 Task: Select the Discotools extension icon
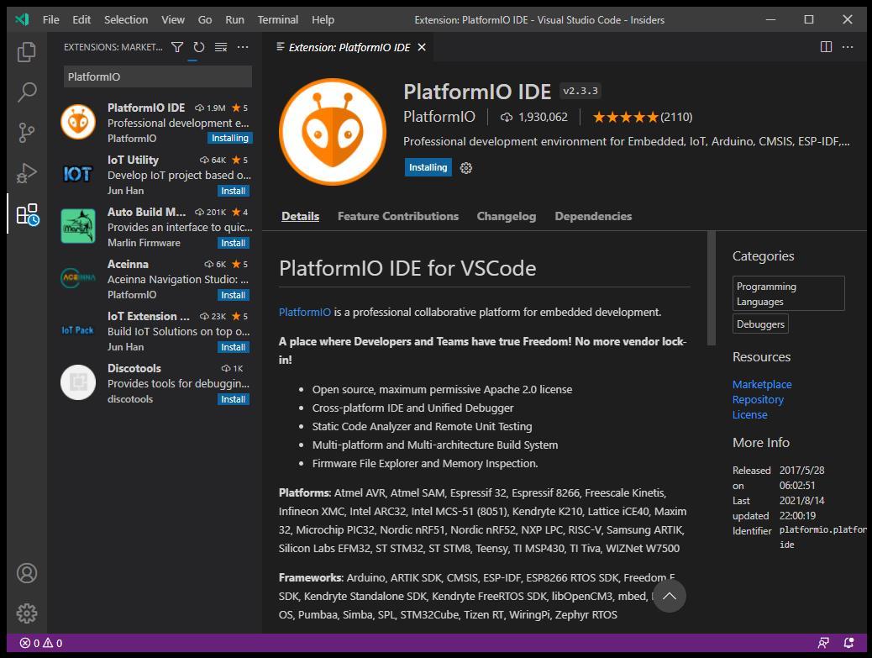[x=78, y=382]
